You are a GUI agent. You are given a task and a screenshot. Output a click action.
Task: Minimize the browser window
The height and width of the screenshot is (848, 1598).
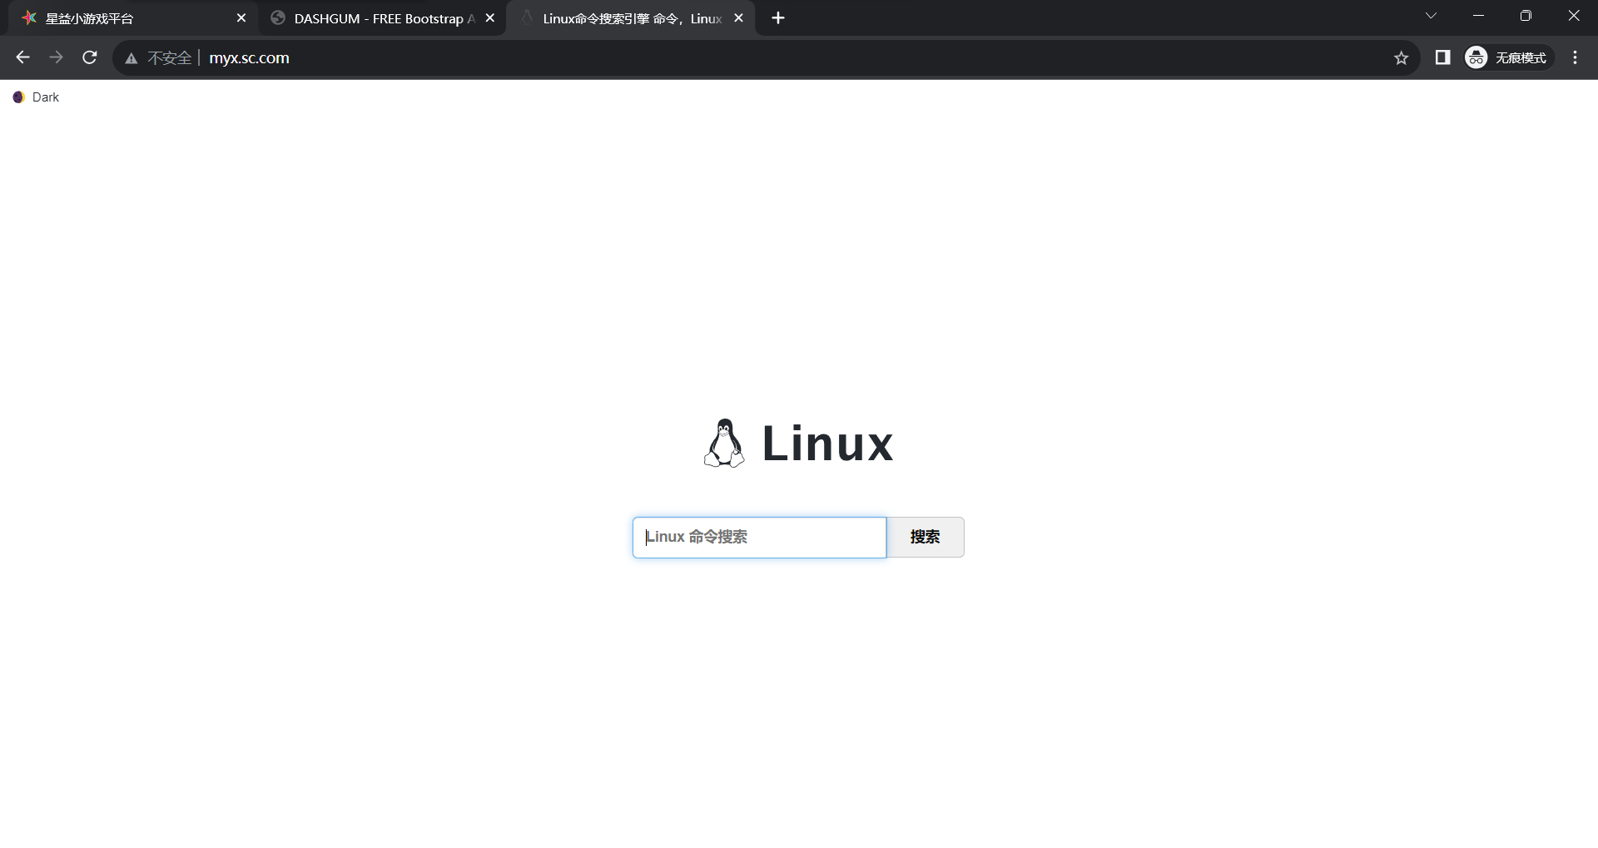click(1478, 16)
